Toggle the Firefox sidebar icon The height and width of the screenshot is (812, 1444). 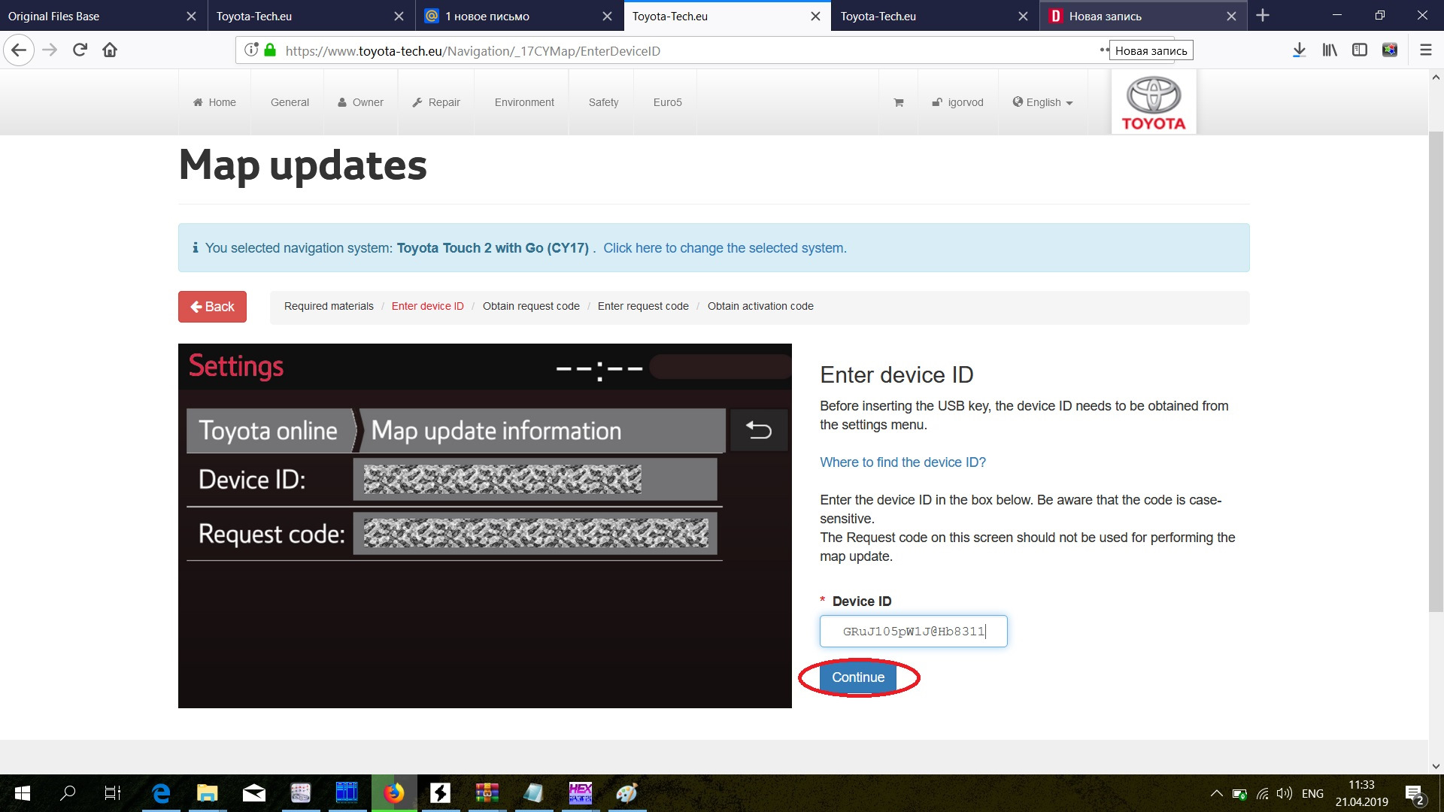pos(1360,50)
